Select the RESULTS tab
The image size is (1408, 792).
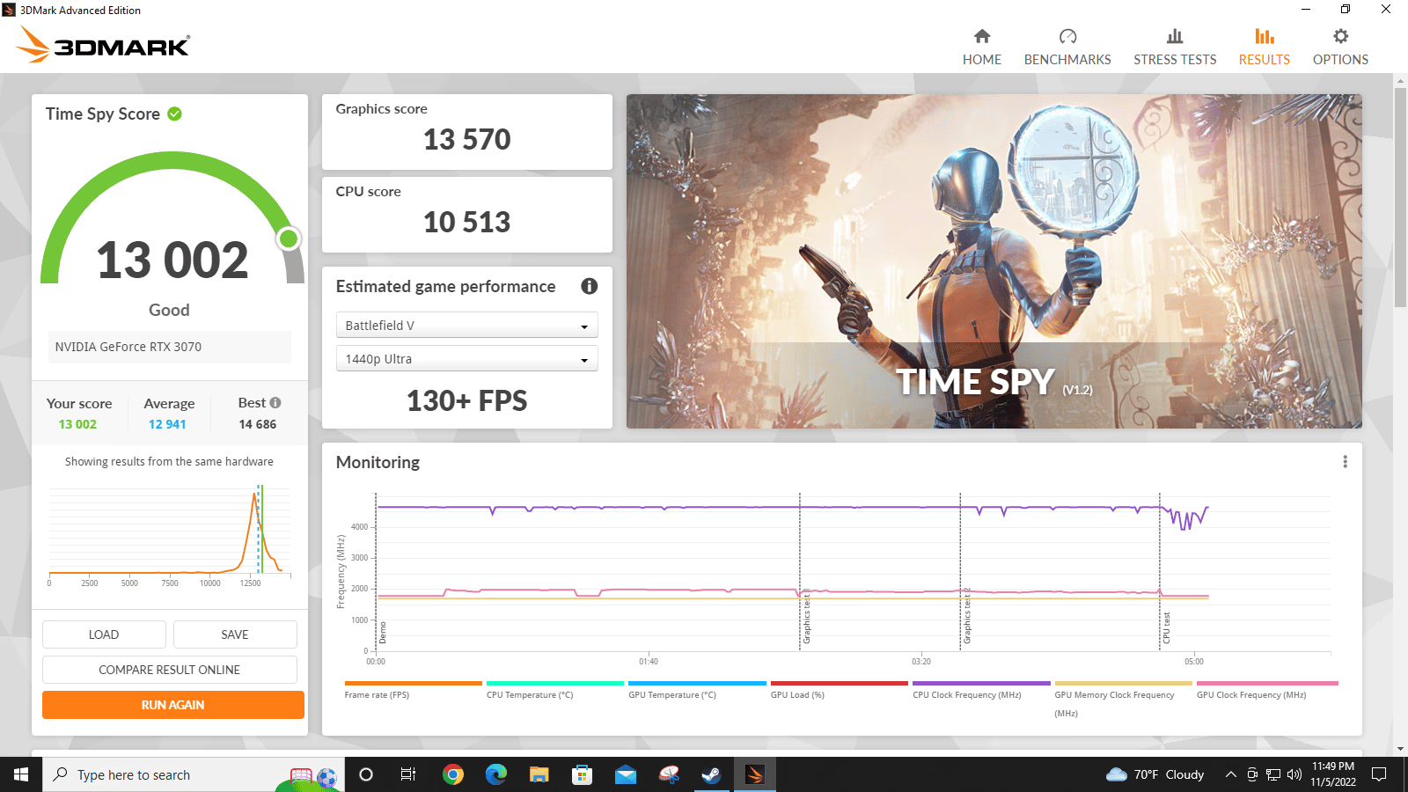[1265, 48]
